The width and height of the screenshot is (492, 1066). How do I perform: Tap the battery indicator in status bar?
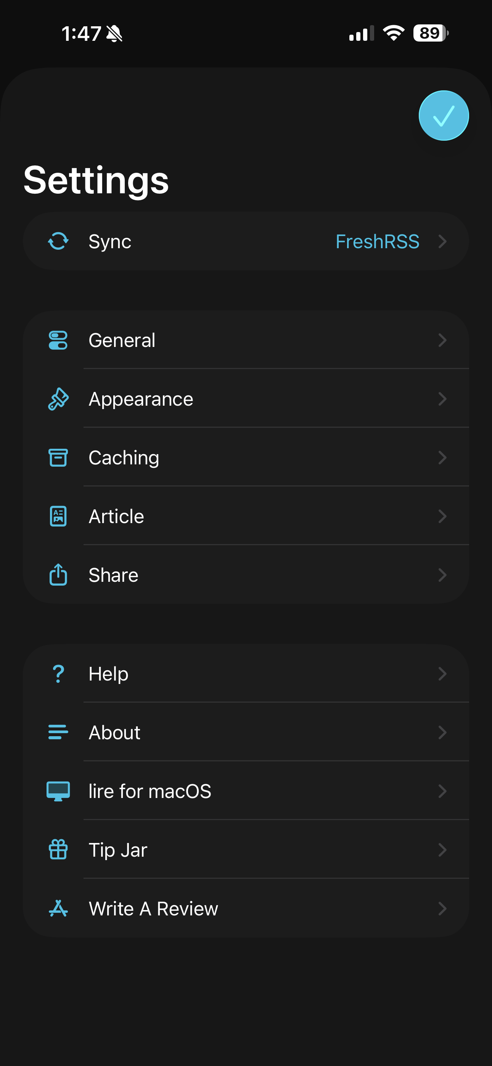pos(431,33)
